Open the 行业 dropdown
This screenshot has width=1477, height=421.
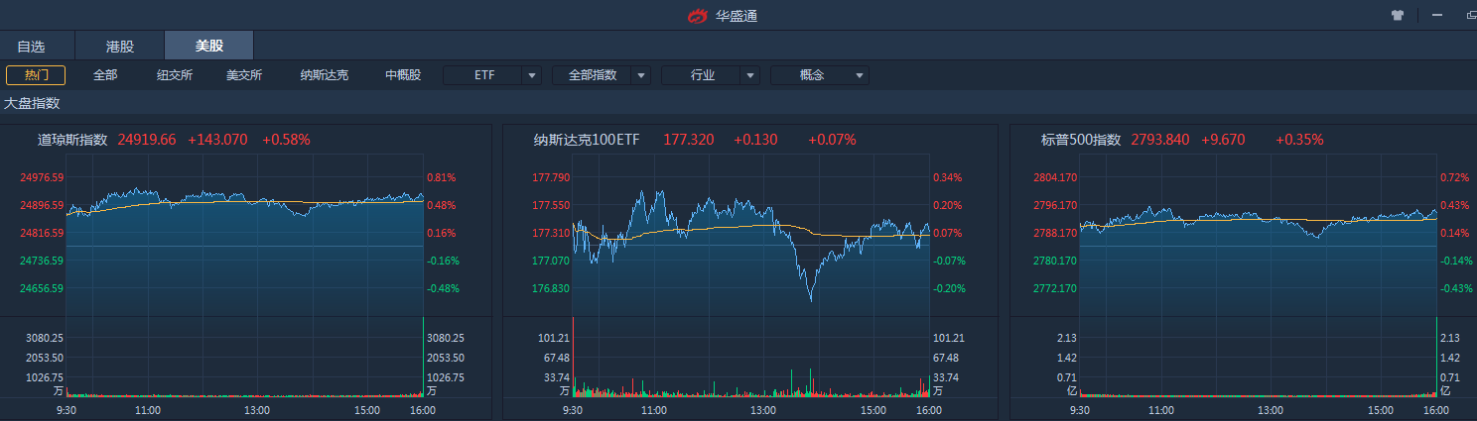pos(711,75)
